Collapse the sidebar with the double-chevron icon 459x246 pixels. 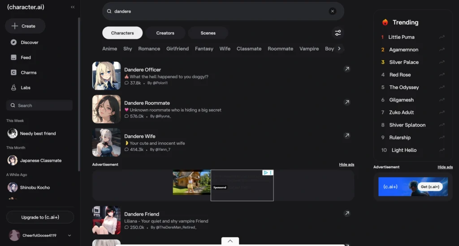click(73, 7)
